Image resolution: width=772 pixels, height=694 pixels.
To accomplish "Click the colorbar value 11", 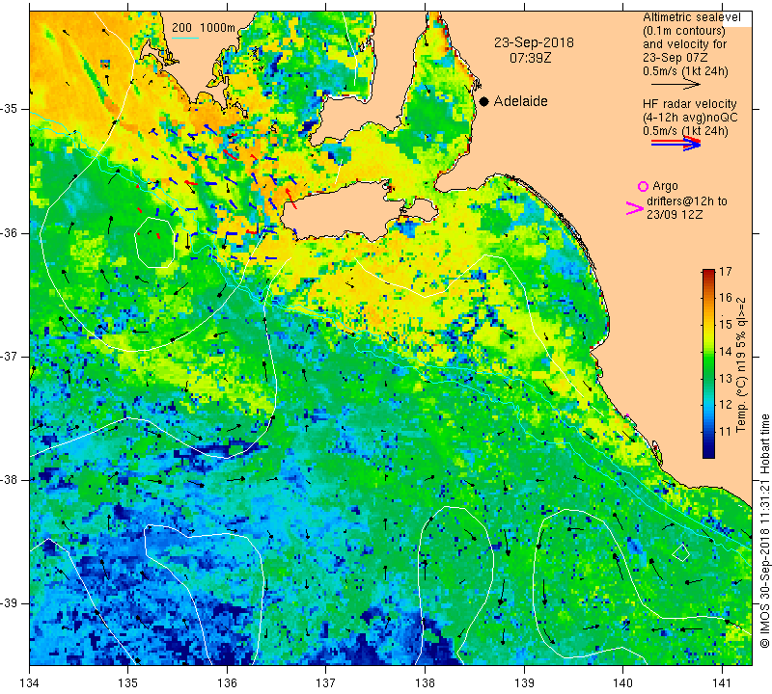I will 726,432.
